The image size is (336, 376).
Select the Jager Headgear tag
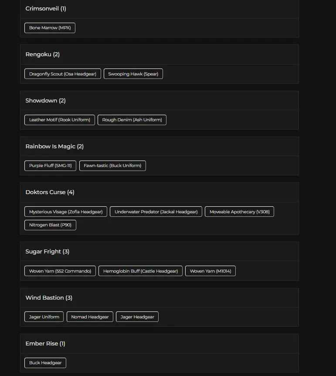(137, 317)
